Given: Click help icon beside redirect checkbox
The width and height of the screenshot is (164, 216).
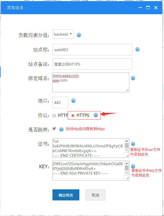Looking at the screenshot, I should pos(61,129).
